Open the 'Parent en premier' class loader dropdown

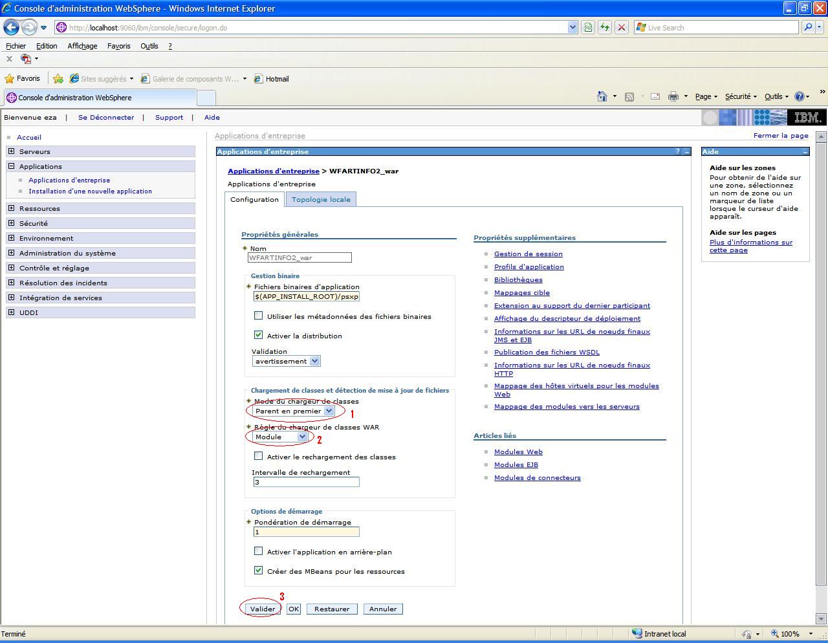click(x=329, y=411)
